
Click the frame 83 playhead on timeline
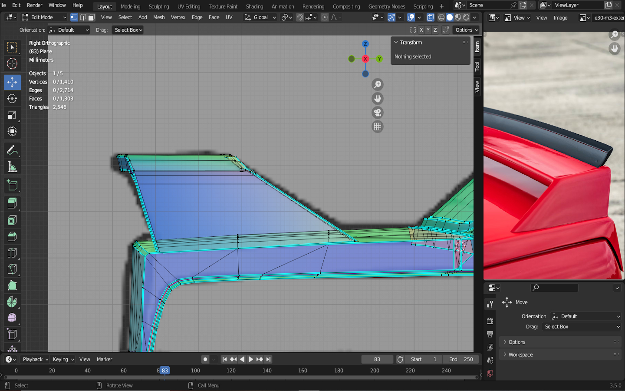pos(164,371)
